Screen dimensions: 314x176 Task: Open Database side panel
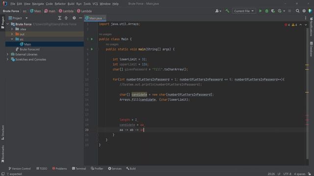click(311, 49)
